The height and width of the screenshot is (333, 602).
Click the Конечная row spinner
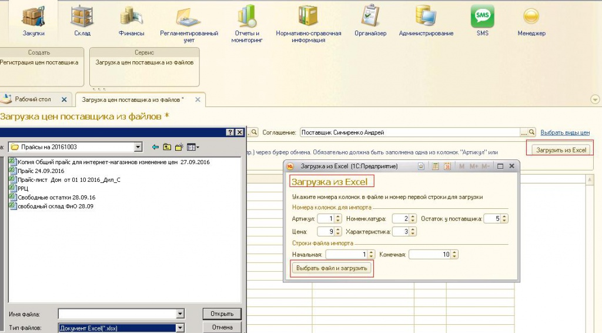(454, 254)
